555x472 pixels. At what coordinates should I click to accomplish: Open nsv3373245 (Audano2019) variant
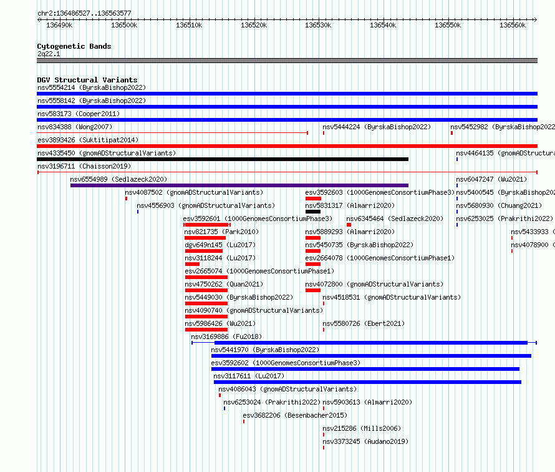click(x=365, y=441)
